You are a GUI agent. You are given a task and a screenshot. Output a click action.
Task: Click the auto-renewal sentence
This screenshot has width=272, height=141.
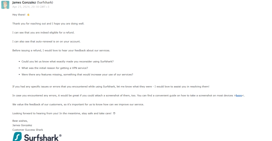(46, 42)
